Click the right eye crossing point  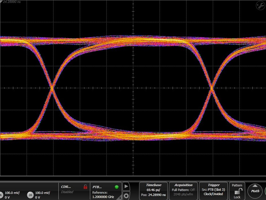[x=212, y=87]
